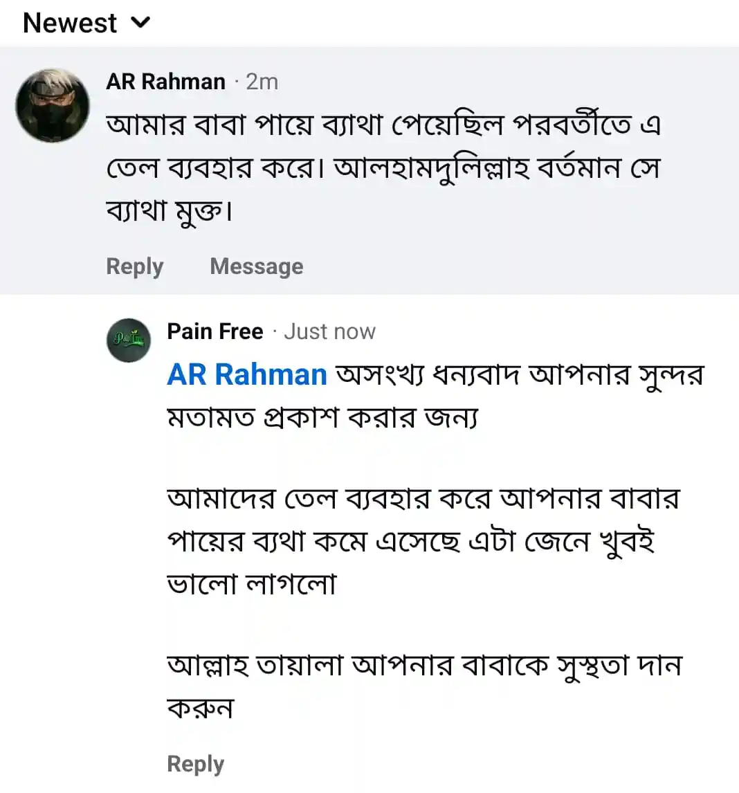Screen dimensions: 739x793
Task: Click the আলহামদুলিল্লাহ word in the comment
Action: point(432,168)
